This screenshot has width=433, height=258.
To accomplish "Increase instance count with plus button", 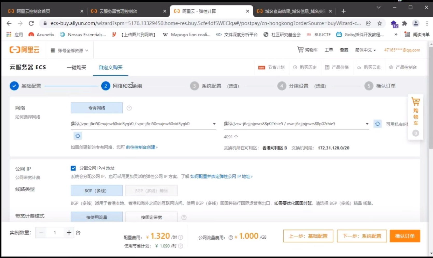I will [69, 233].
